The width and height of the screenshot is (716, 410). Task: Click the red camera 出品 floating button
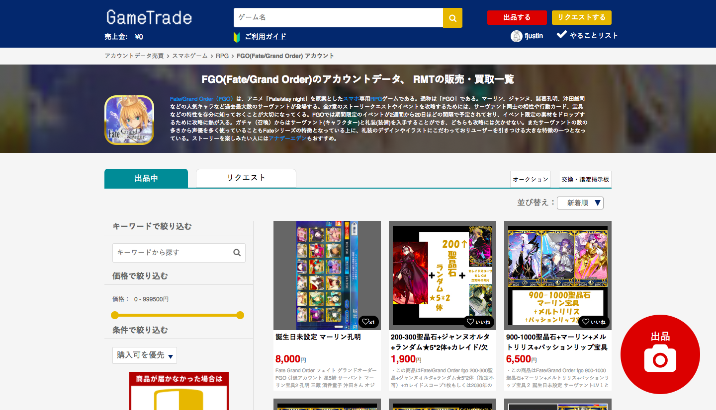(x=660, y=354)
